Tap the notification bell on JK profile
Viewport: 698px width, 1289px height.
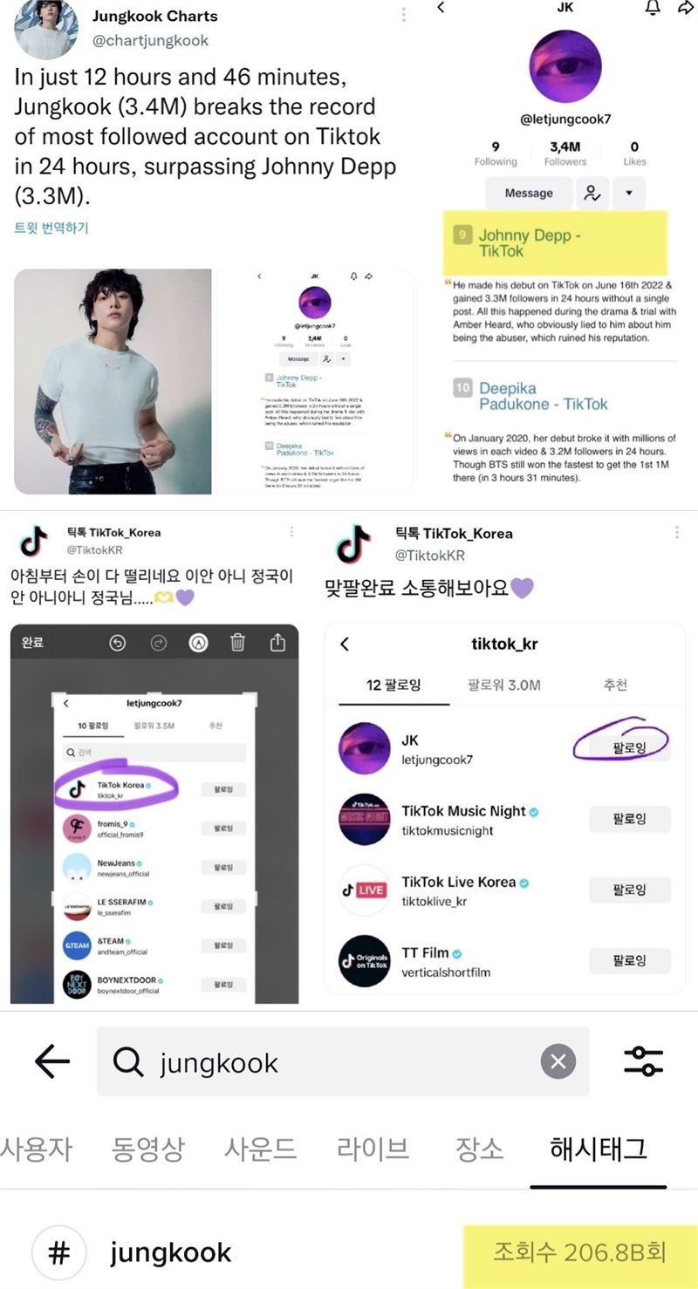point(652,8)
